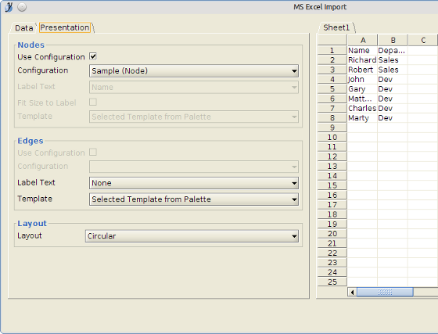Open Nodes Configuration dropdown Sample (Node)
438x334 pixels.
point(194,71)
